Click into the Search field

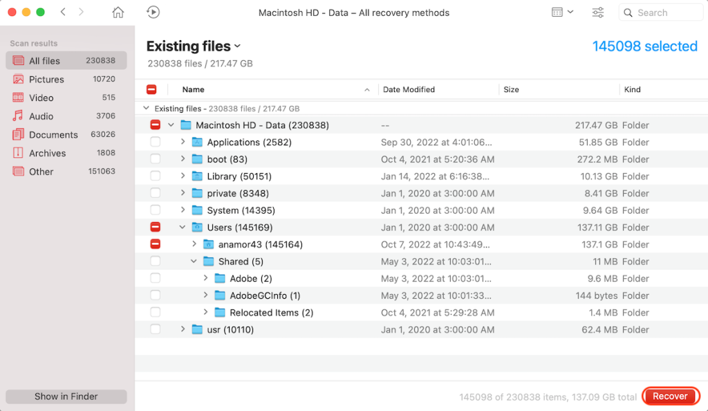[660, 12]
